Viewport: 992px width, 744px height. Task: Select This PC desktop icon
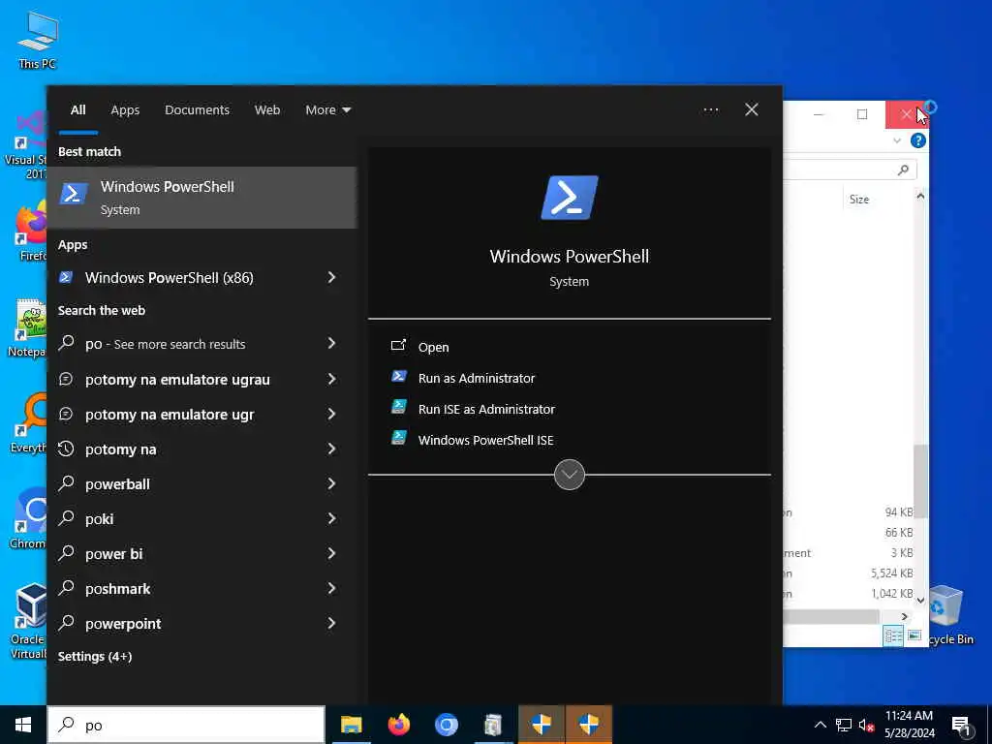[38, 40]
